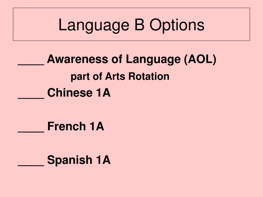263x197 pixels.
Task: Click the word 'Language' in the slide title
Action: 94,25
